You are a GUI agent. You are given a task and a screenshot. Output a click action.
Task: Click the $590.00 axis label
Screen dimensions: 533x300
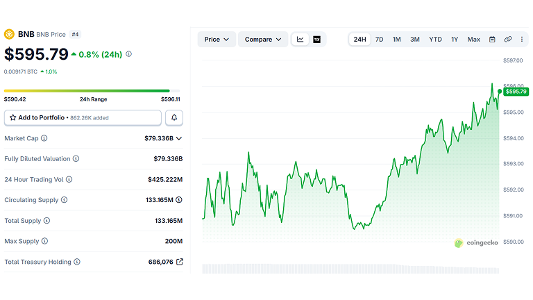click(x=514, y=242)
